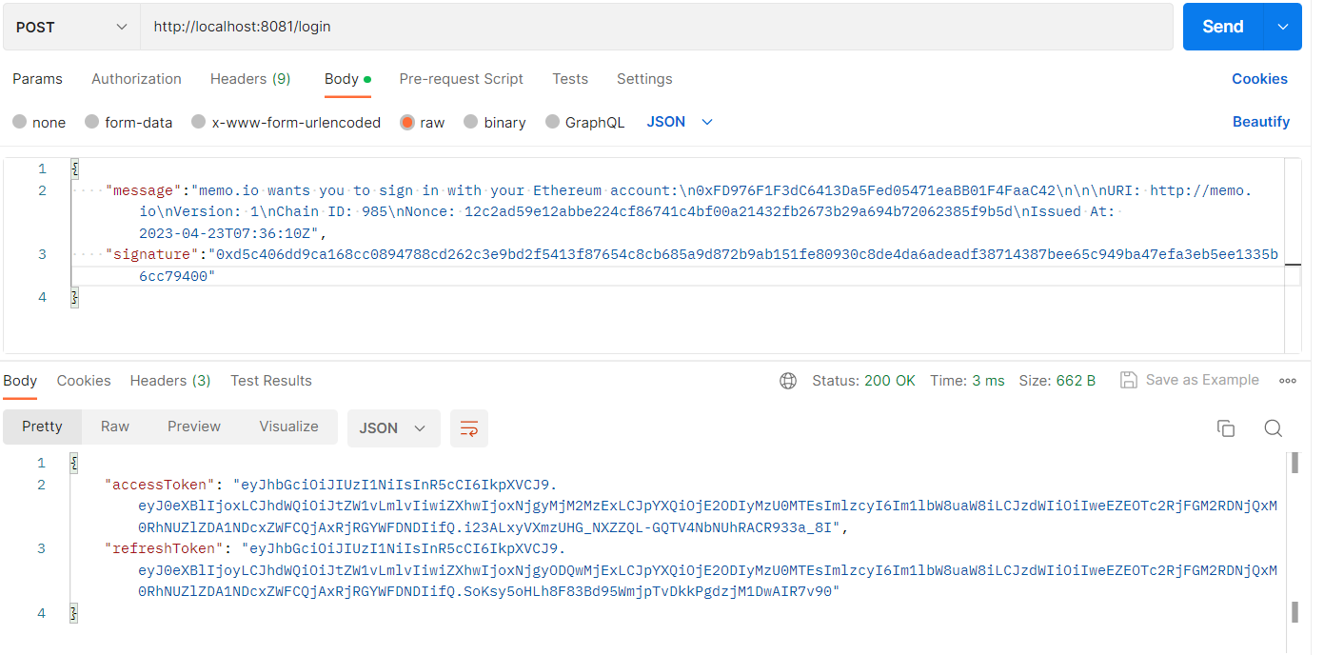Open the response JSON format dropdown
The height and width of the screenshot is (655, 1324).
point(393,428)
